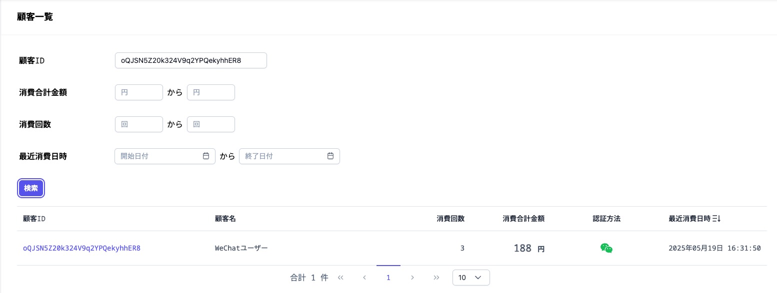Click inside the 顧客ID search field

[191, 60]
